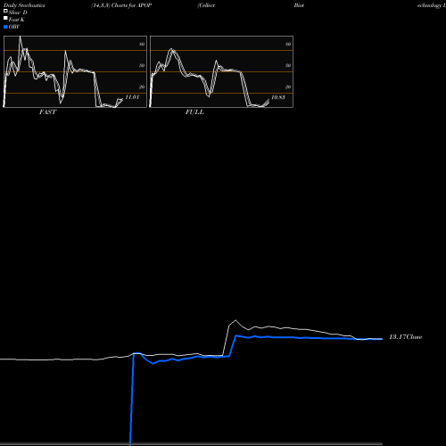Click the FAST stochastic chart thumbnail
446x446 pixels.
[75, 71]
